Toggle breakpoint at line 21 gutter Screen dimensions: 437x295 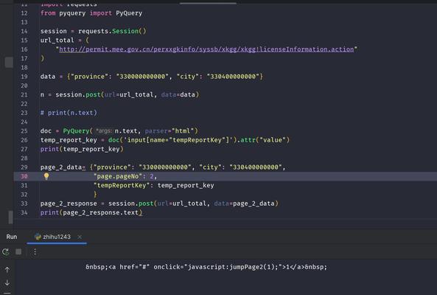pos(24,95)
